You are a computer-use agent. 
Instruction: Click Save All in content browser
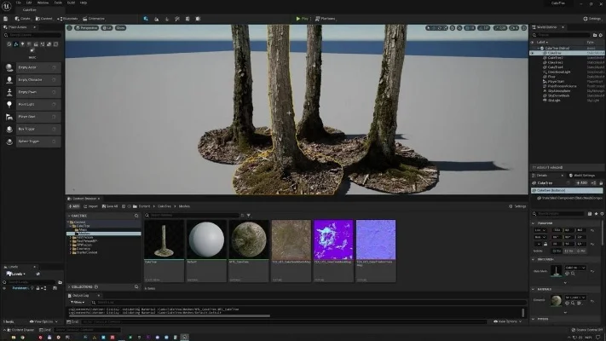tap(110, 206)
